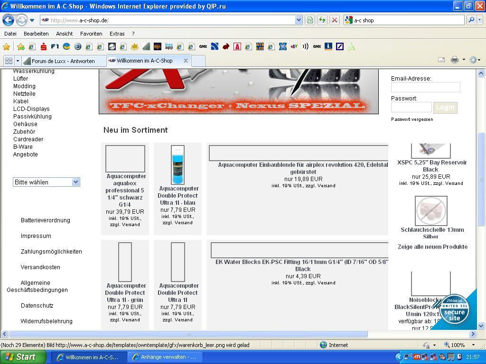Image resolution: width=486 pixels, height=364 pixels.
Task: Expand the tab list dropdown arrow
Action: tap(18, 61)
